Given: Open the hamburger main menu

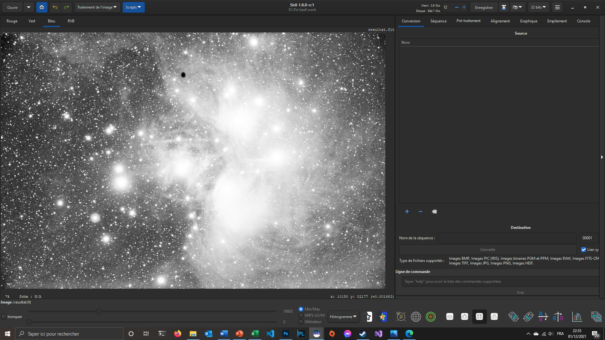Looking at the screenshot, I should point(557,7).
